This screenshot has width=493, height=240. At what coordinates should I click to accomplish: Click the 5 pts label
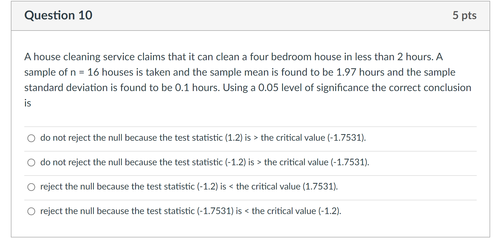pos(465,15)
